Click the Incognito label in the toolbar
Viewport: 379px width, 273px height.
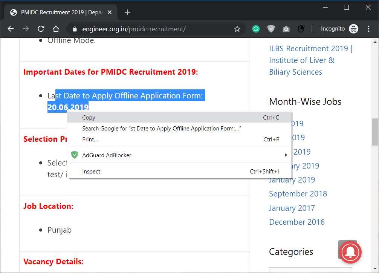[333, 29]
